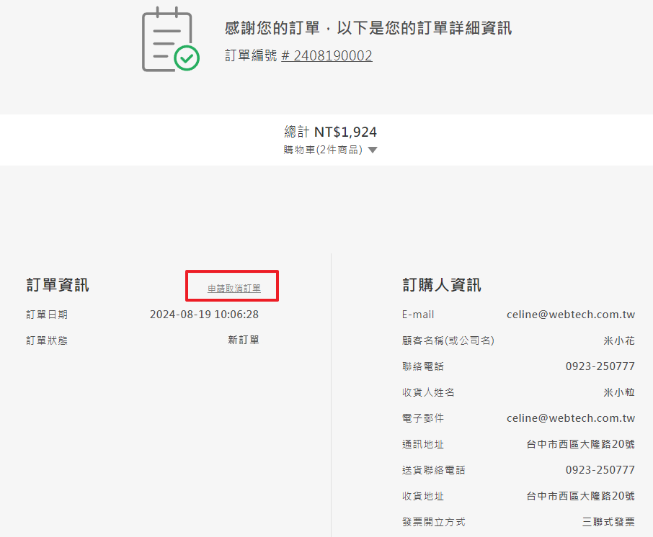This screenshot has height=537, width=653.
Task: Click the address value beside 通訊地址
Action: (580, 444)
